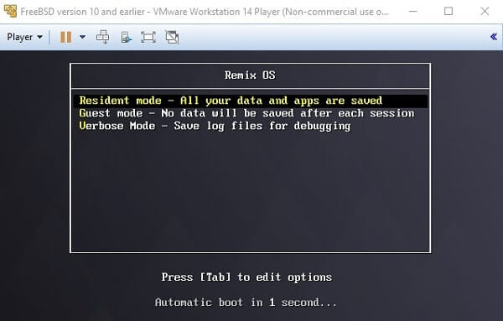Open the removable devices toolbar icon

pyautogui.click(x=126, y=38)
